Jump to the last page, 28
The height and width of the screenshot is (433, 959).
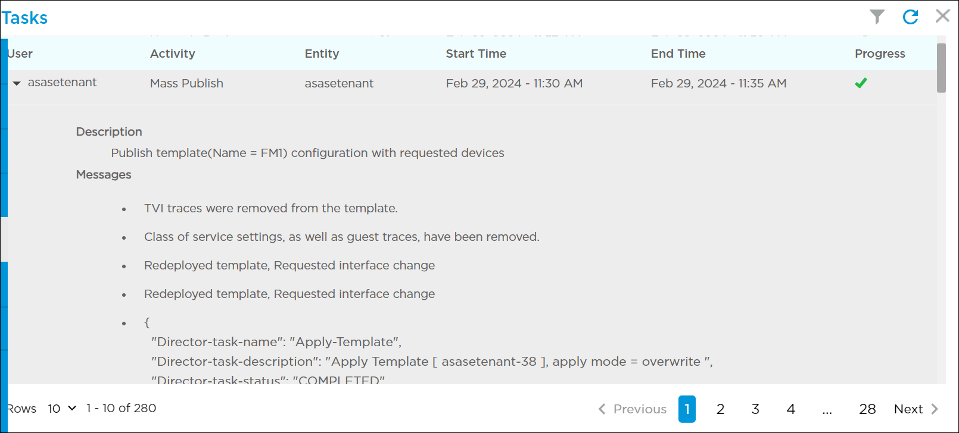(x=867, y=409)
